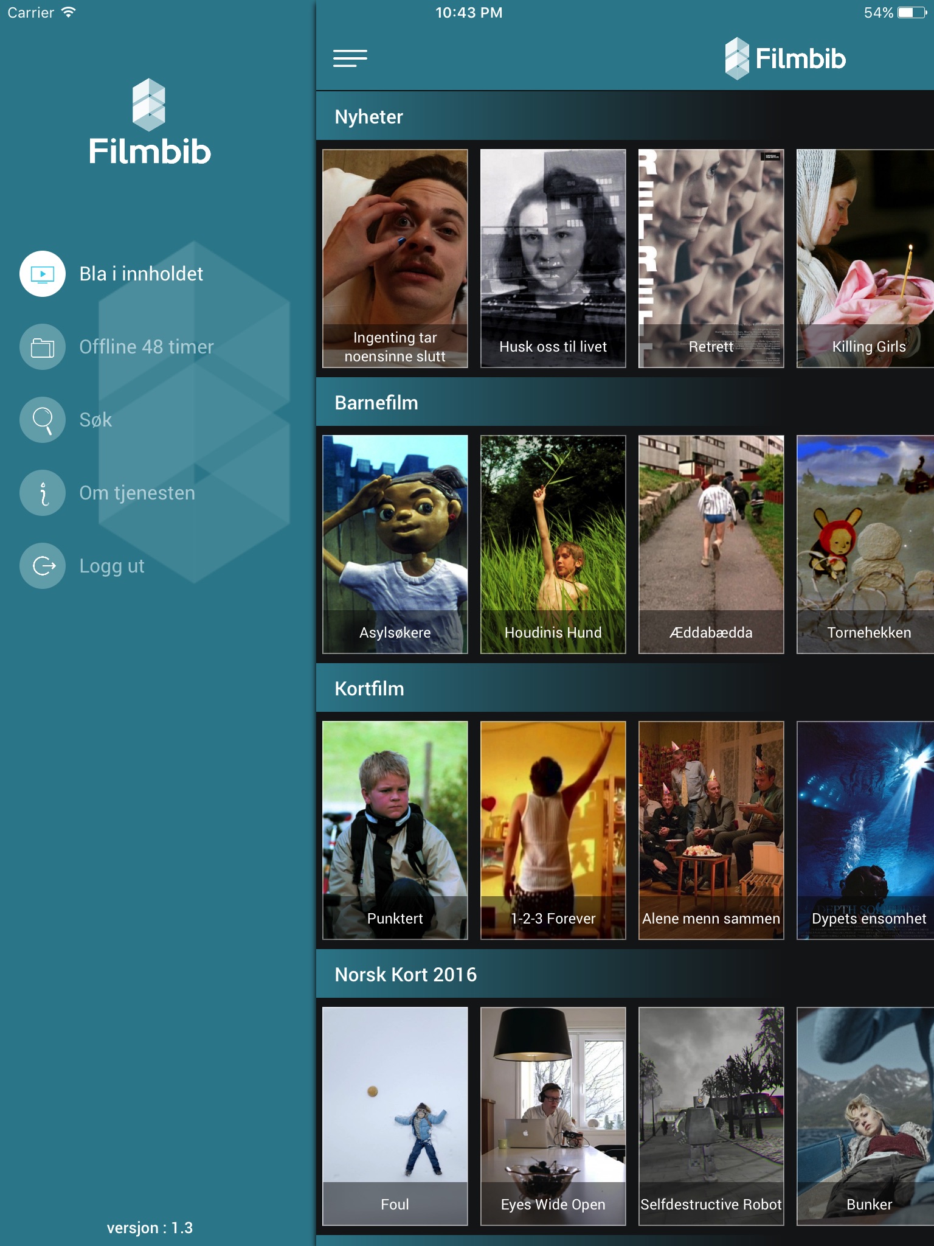
Task: Click the Filmbib logo in the header
Action: coord(785,58)
